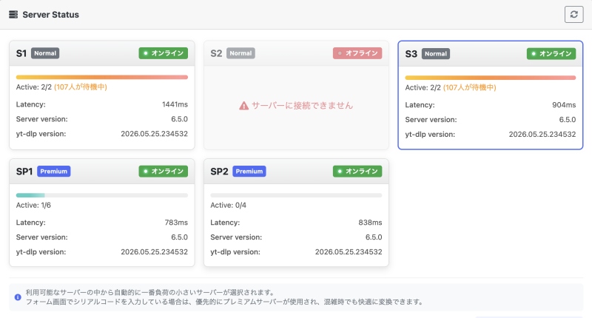
Task: Select the S3 server card title
Action: pyautogui.click(x=411, y=54)
